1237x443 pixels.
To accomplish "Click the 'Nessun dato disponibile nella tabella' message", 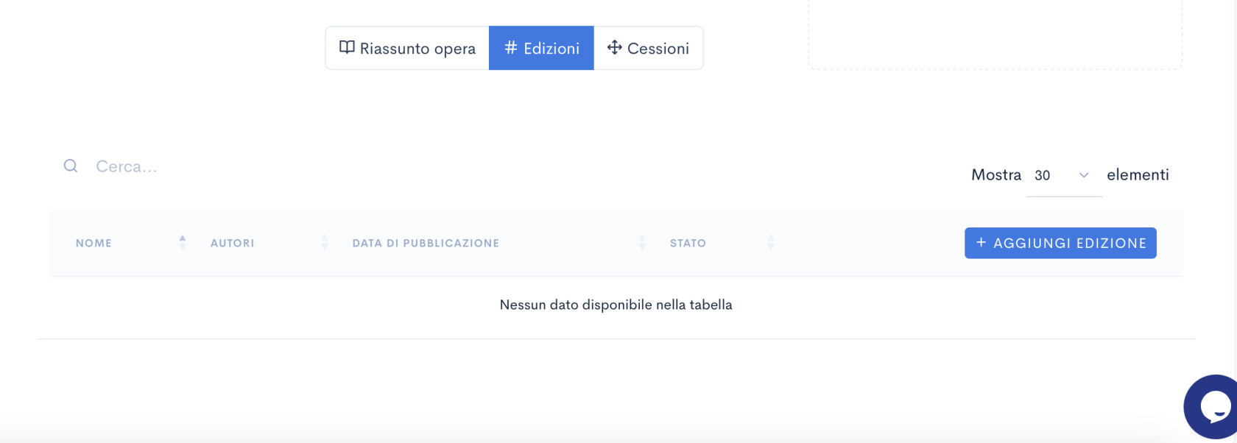I will click(616, 305).
